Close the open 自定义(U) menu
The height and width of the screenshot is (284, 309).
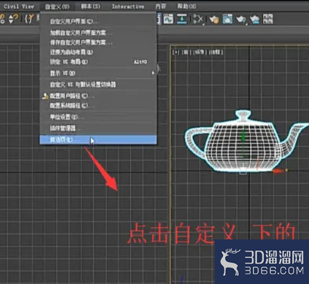tap(57, 7)
